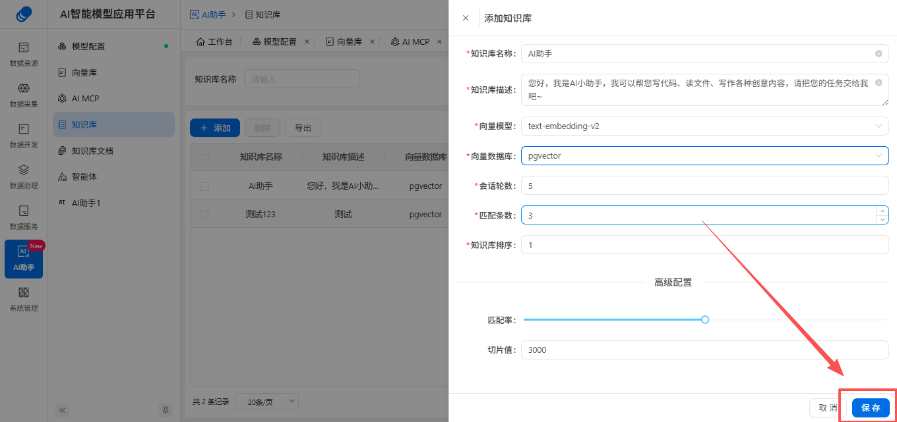Click the 保存 button

[x=871, y=408]
